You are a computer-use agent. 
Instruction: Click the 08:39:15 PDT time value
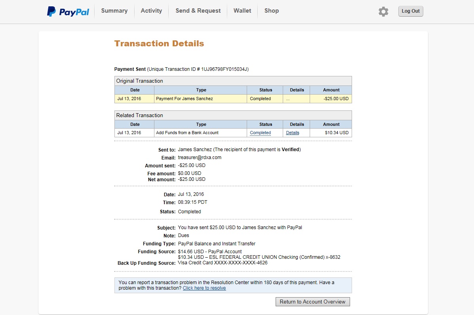click(192, 202)
